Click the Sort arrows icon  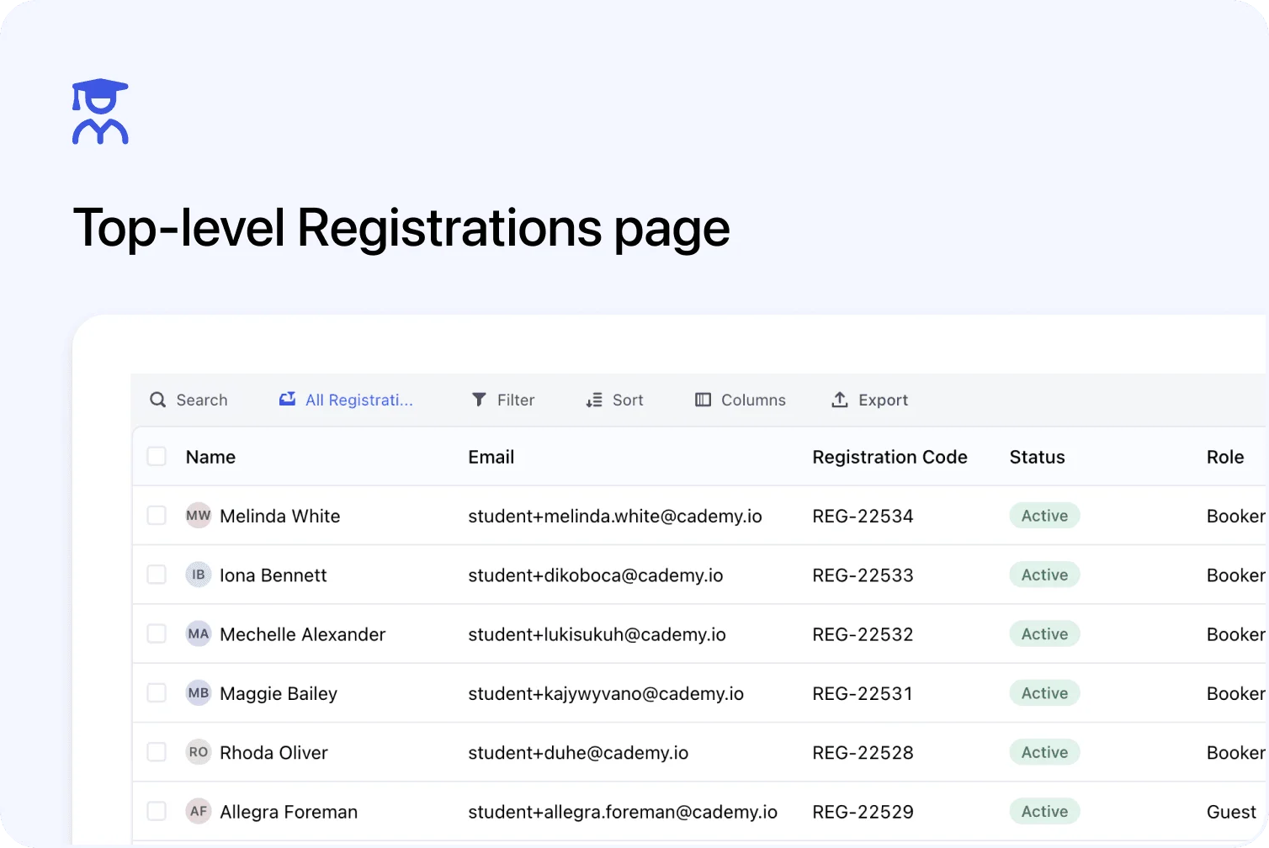594,400
